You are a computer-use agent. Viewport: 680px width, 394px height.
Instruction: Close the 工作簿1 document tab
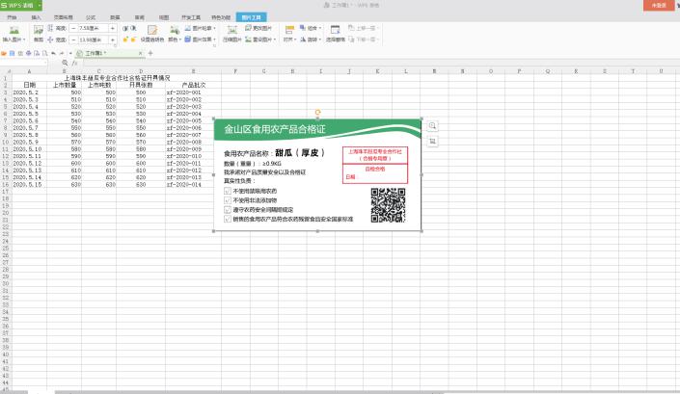(140, 53)
